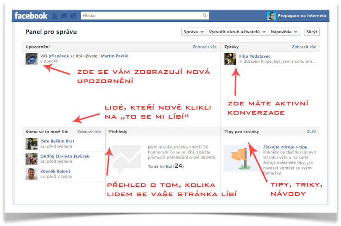This screenshot has height=226, width=341.
Task: Click the Přehledy section header
Action: pos(118,131)
